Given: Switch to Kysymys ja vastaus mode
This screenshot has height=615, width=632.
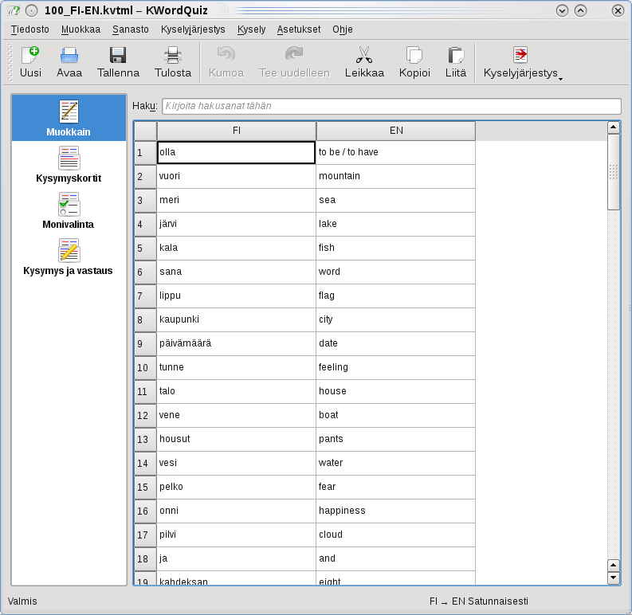Looking at the screenshot, I should click(68, 257).
